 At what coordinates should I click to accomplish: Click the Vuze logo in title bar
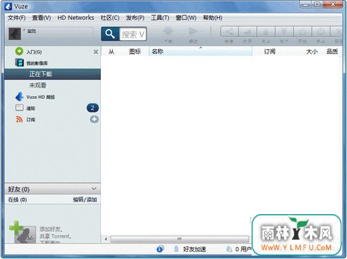pos(8,6)
